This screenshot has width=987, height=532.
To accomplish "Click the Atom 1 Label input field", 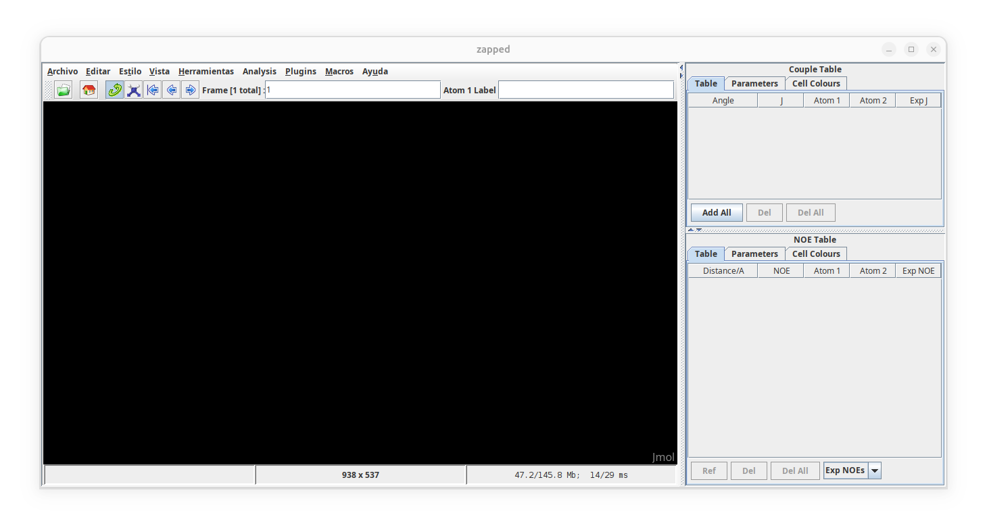I will (x=586, y=90).
